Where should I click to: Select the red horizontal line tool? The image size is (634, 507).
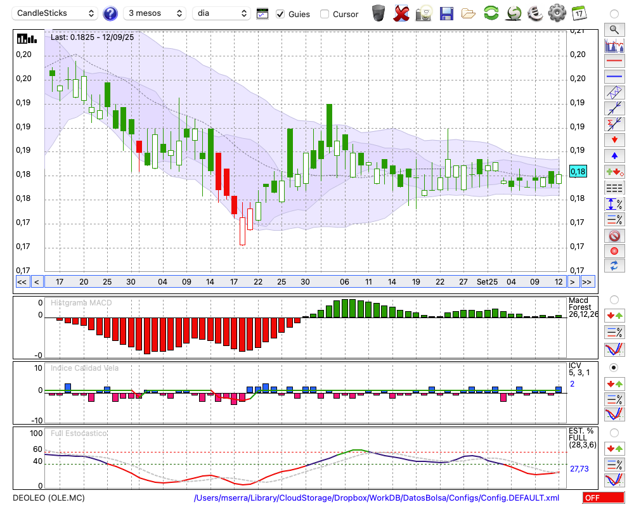[614, 61]
